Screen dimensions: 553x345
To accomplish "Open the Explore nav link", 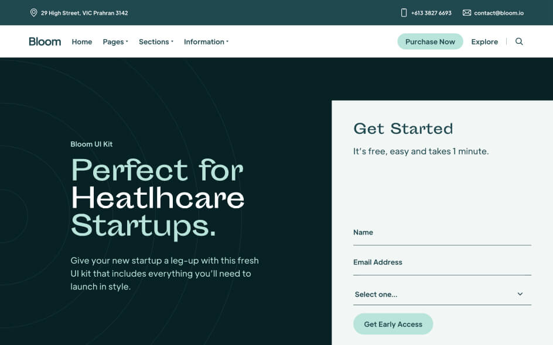I will [484, 42].
